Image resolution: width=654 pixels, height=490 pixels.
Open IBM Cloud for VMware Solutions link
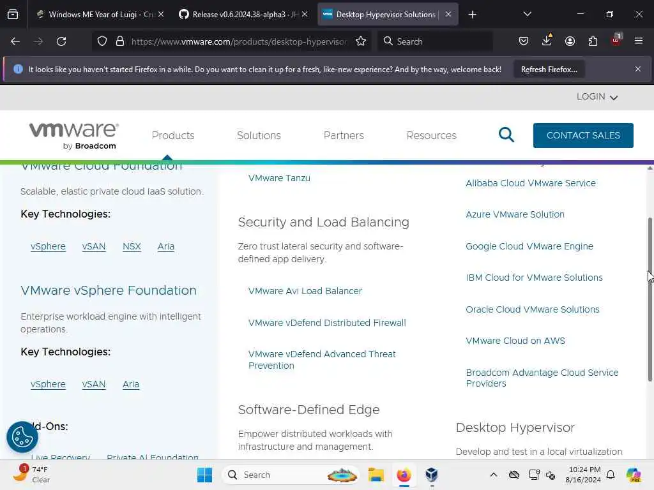click(x=535, y=278)
